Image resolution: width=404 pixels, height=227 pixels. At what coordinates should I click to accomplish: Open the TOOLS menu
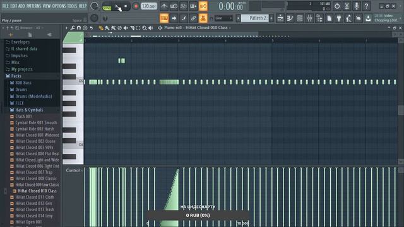[72, 6]
